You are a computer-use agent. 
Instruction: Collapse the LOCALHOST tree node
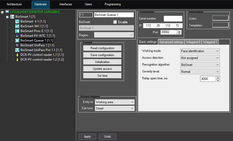coord(2,12)
